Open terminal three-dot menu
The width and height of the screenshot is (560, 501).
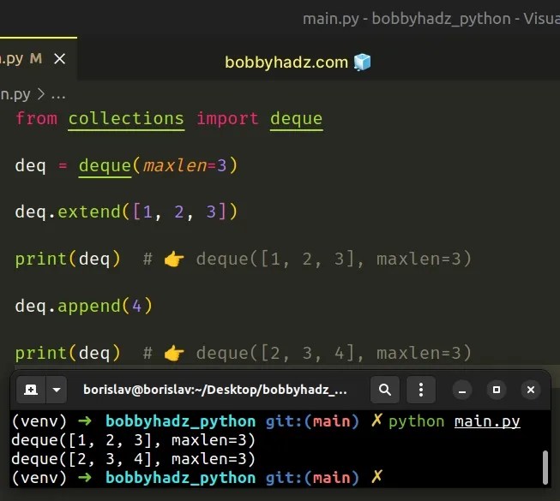pos(421,390)
